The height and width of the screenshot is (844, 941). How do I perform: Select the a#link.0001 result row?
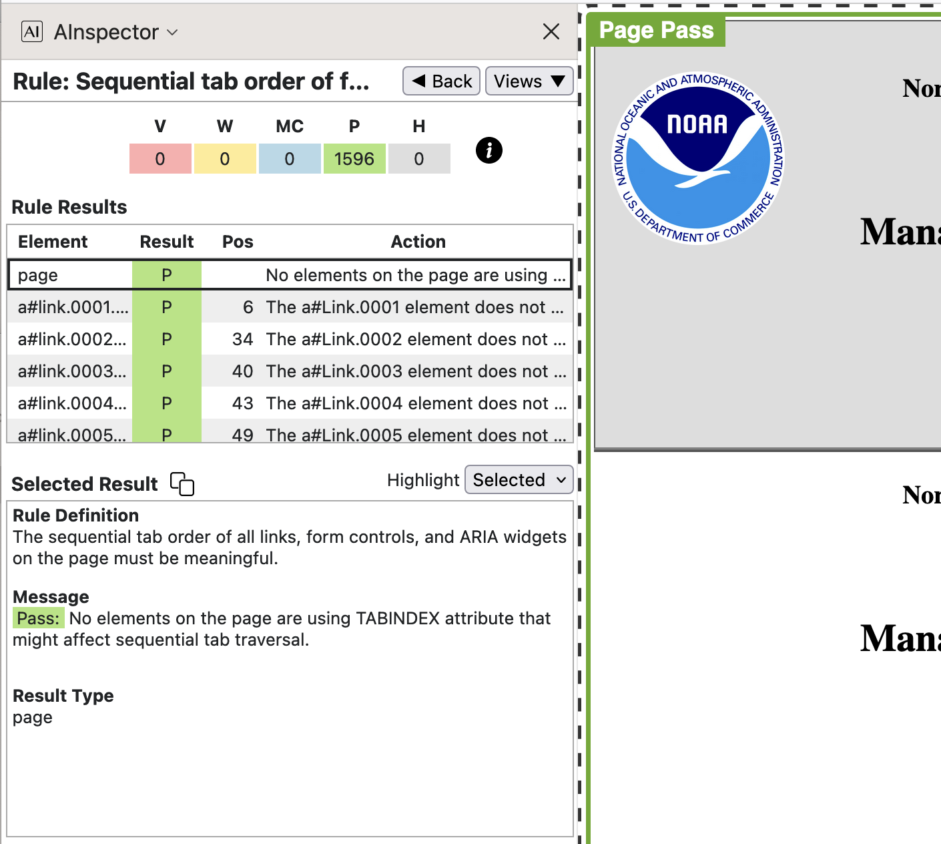(x=290, y=307)
